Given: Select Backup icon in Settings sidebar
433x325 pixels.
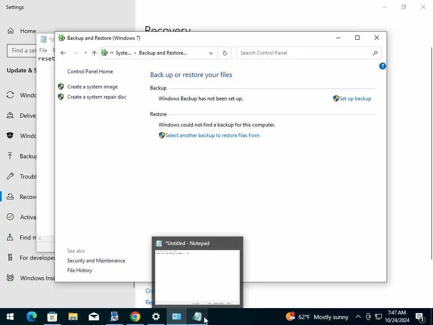Looking at the screenshot, I should [10, 156].
